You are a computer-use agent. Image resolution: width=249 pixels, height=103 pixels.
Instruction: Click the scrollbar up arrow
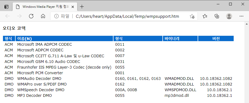247,24
